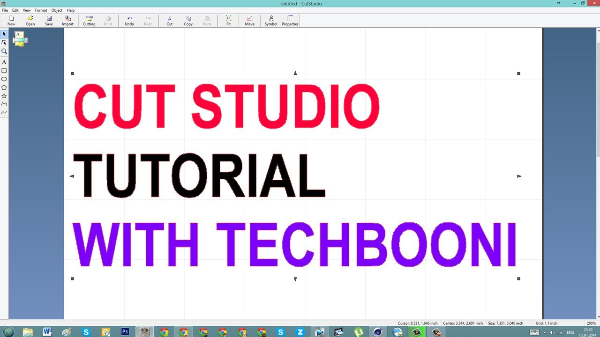Open Photoshop from the taskbar
The height and width of the screenshot is (337, 600).
(125, 332)
